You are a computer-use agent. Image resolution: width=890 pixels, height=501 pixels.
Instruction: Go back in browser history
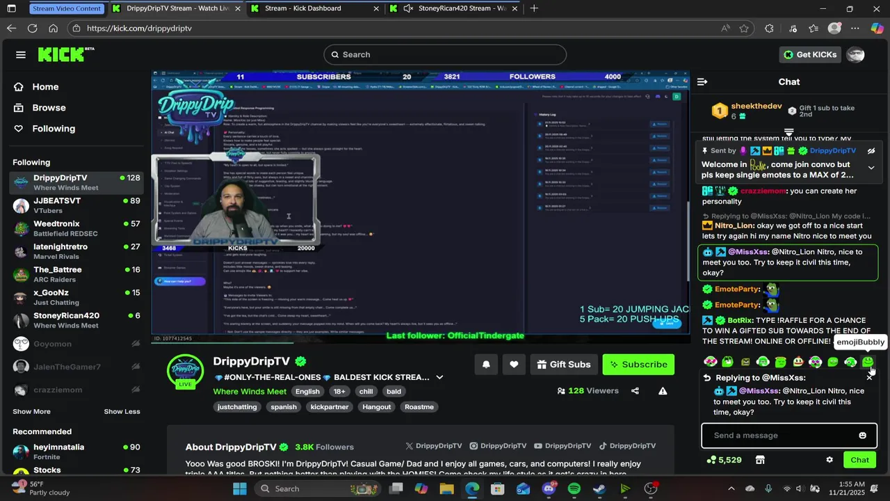coord(11,29)
